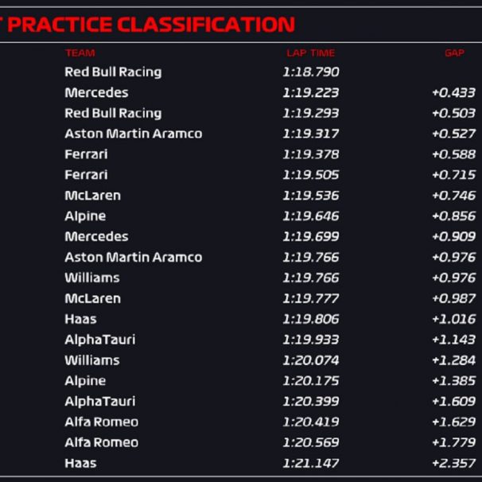482x482 pixels.
Task: Click the last Haas row gap +2.357
Action: click(453, 463)
